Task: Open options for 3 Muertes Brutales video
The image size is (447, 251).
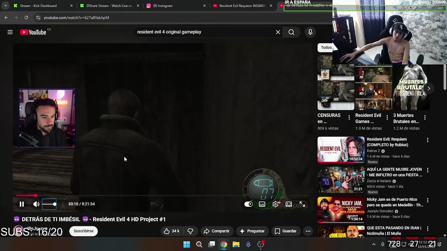Action: point(425,118)
